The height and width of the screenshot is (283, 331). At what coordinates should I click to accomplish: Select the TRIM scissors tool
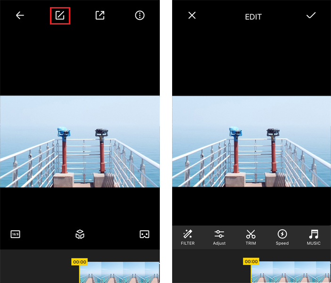point(250,237)
